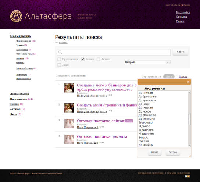Click the payment badge icon in footer
200x182 pixels.
coord(187,176)
